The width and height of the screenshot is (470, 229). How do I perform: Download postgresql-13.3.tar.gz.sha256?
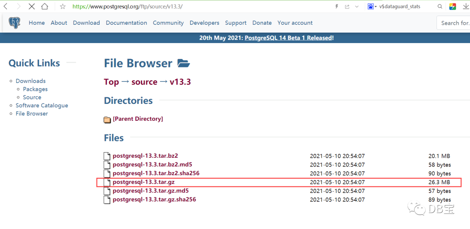(154, 199)
